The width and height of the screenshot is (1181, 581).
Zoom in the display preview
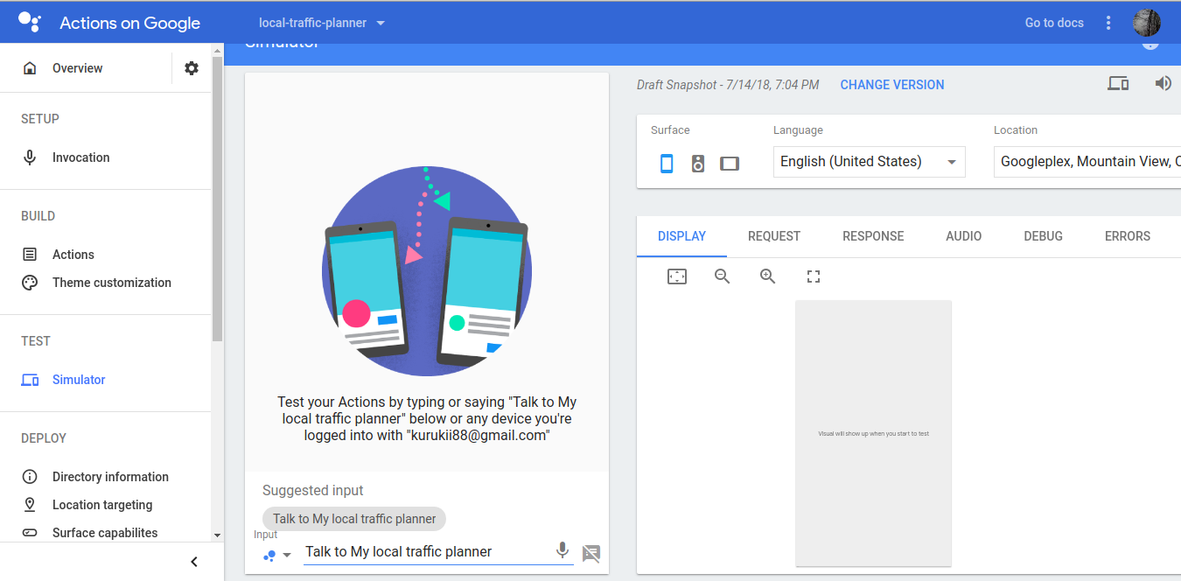coord(768,276)
